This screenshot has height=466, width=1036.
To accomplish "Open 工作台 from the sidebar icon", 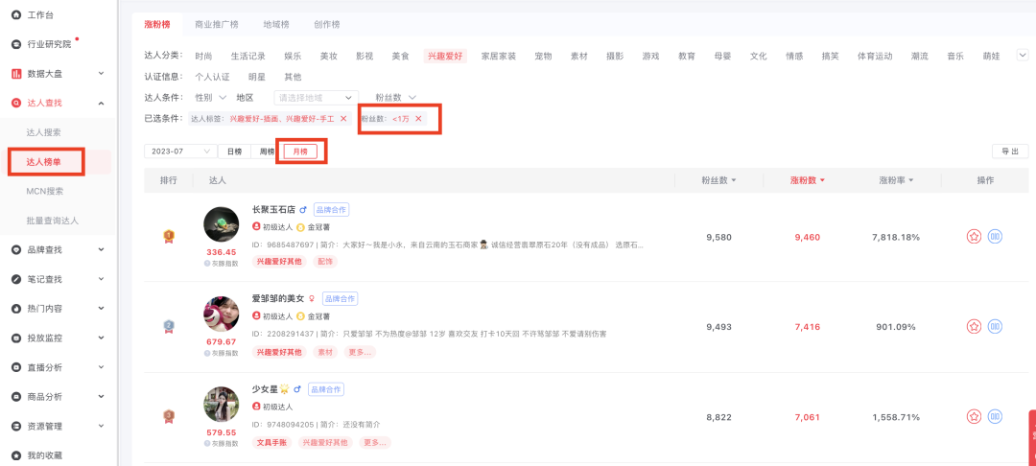I will [x=15, y=15].
